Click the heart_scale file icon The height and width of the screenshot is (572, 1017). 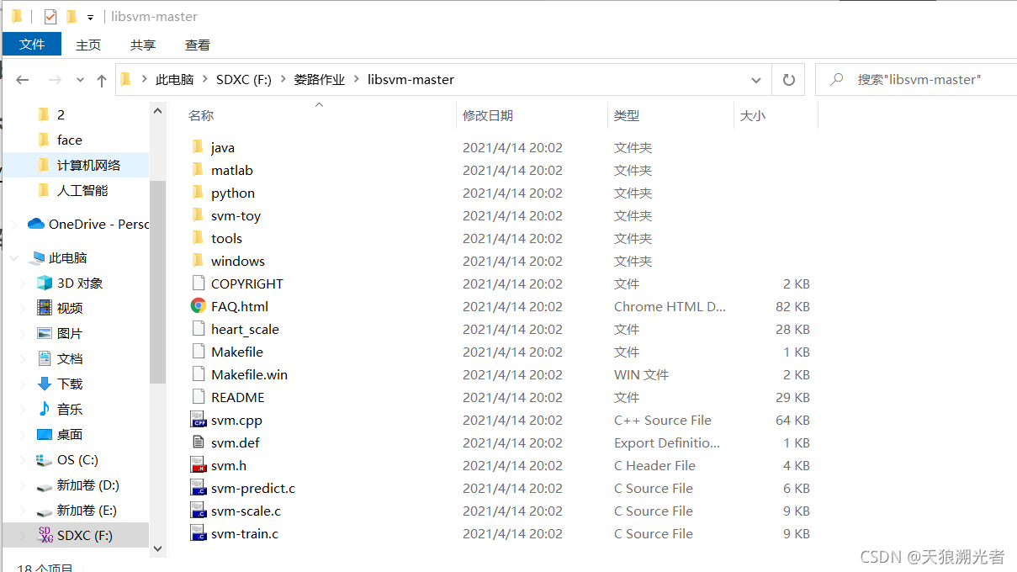point(199,329)
